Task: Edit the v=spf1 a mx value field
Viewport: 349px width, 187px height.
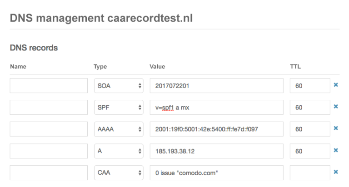Action: coord(216,108)
